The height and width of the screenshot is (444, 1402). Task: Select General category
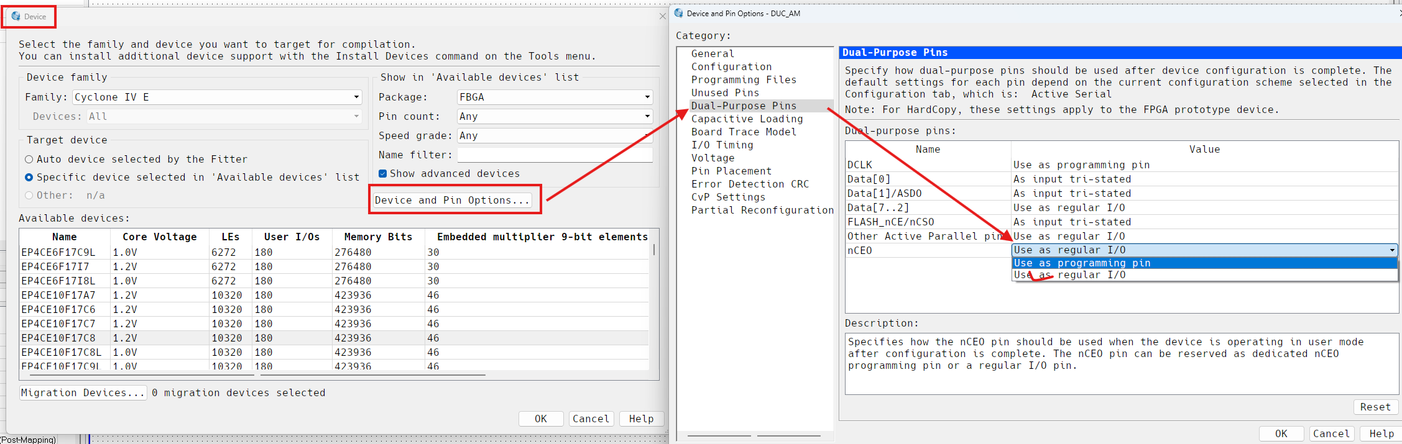coord(713,54)
